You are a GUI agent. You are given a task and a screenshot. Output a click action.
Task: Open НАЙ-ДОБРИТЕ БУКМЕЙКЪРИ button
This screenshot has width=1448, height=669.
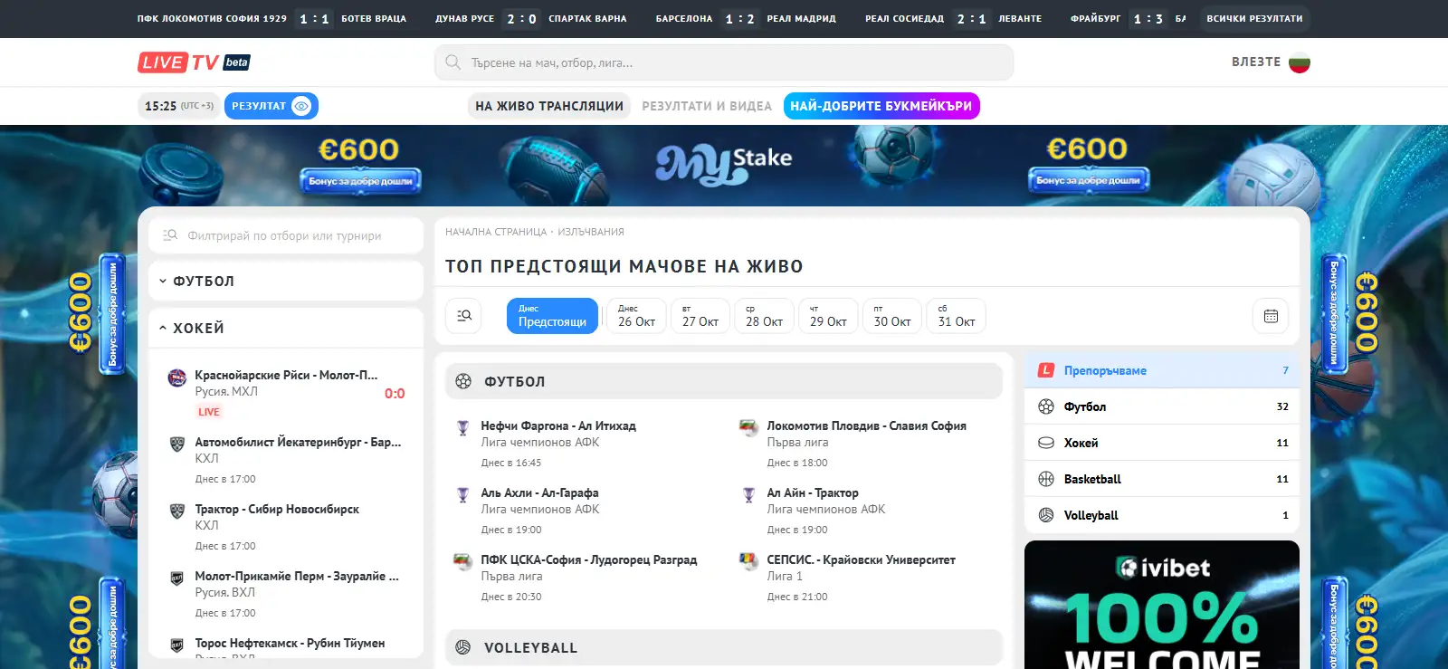point(881,106)
